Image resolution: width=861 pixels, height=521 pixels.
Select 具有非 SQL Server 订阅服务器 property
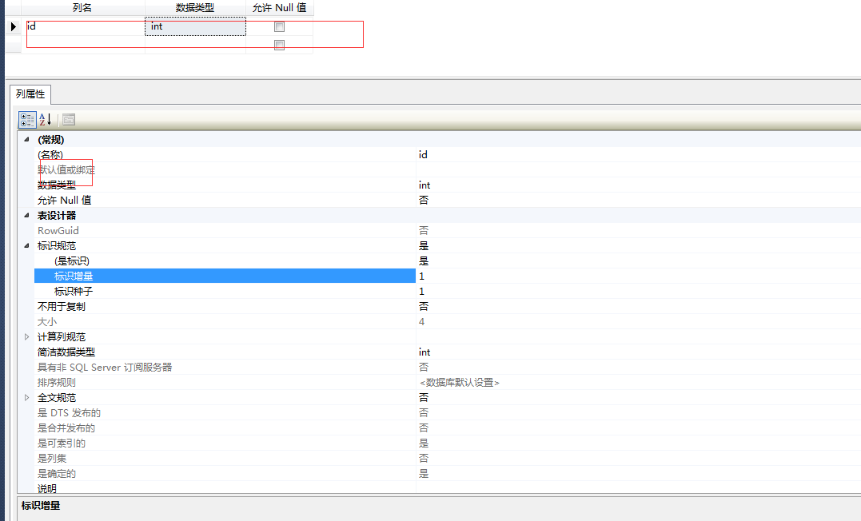coord(225,368)
